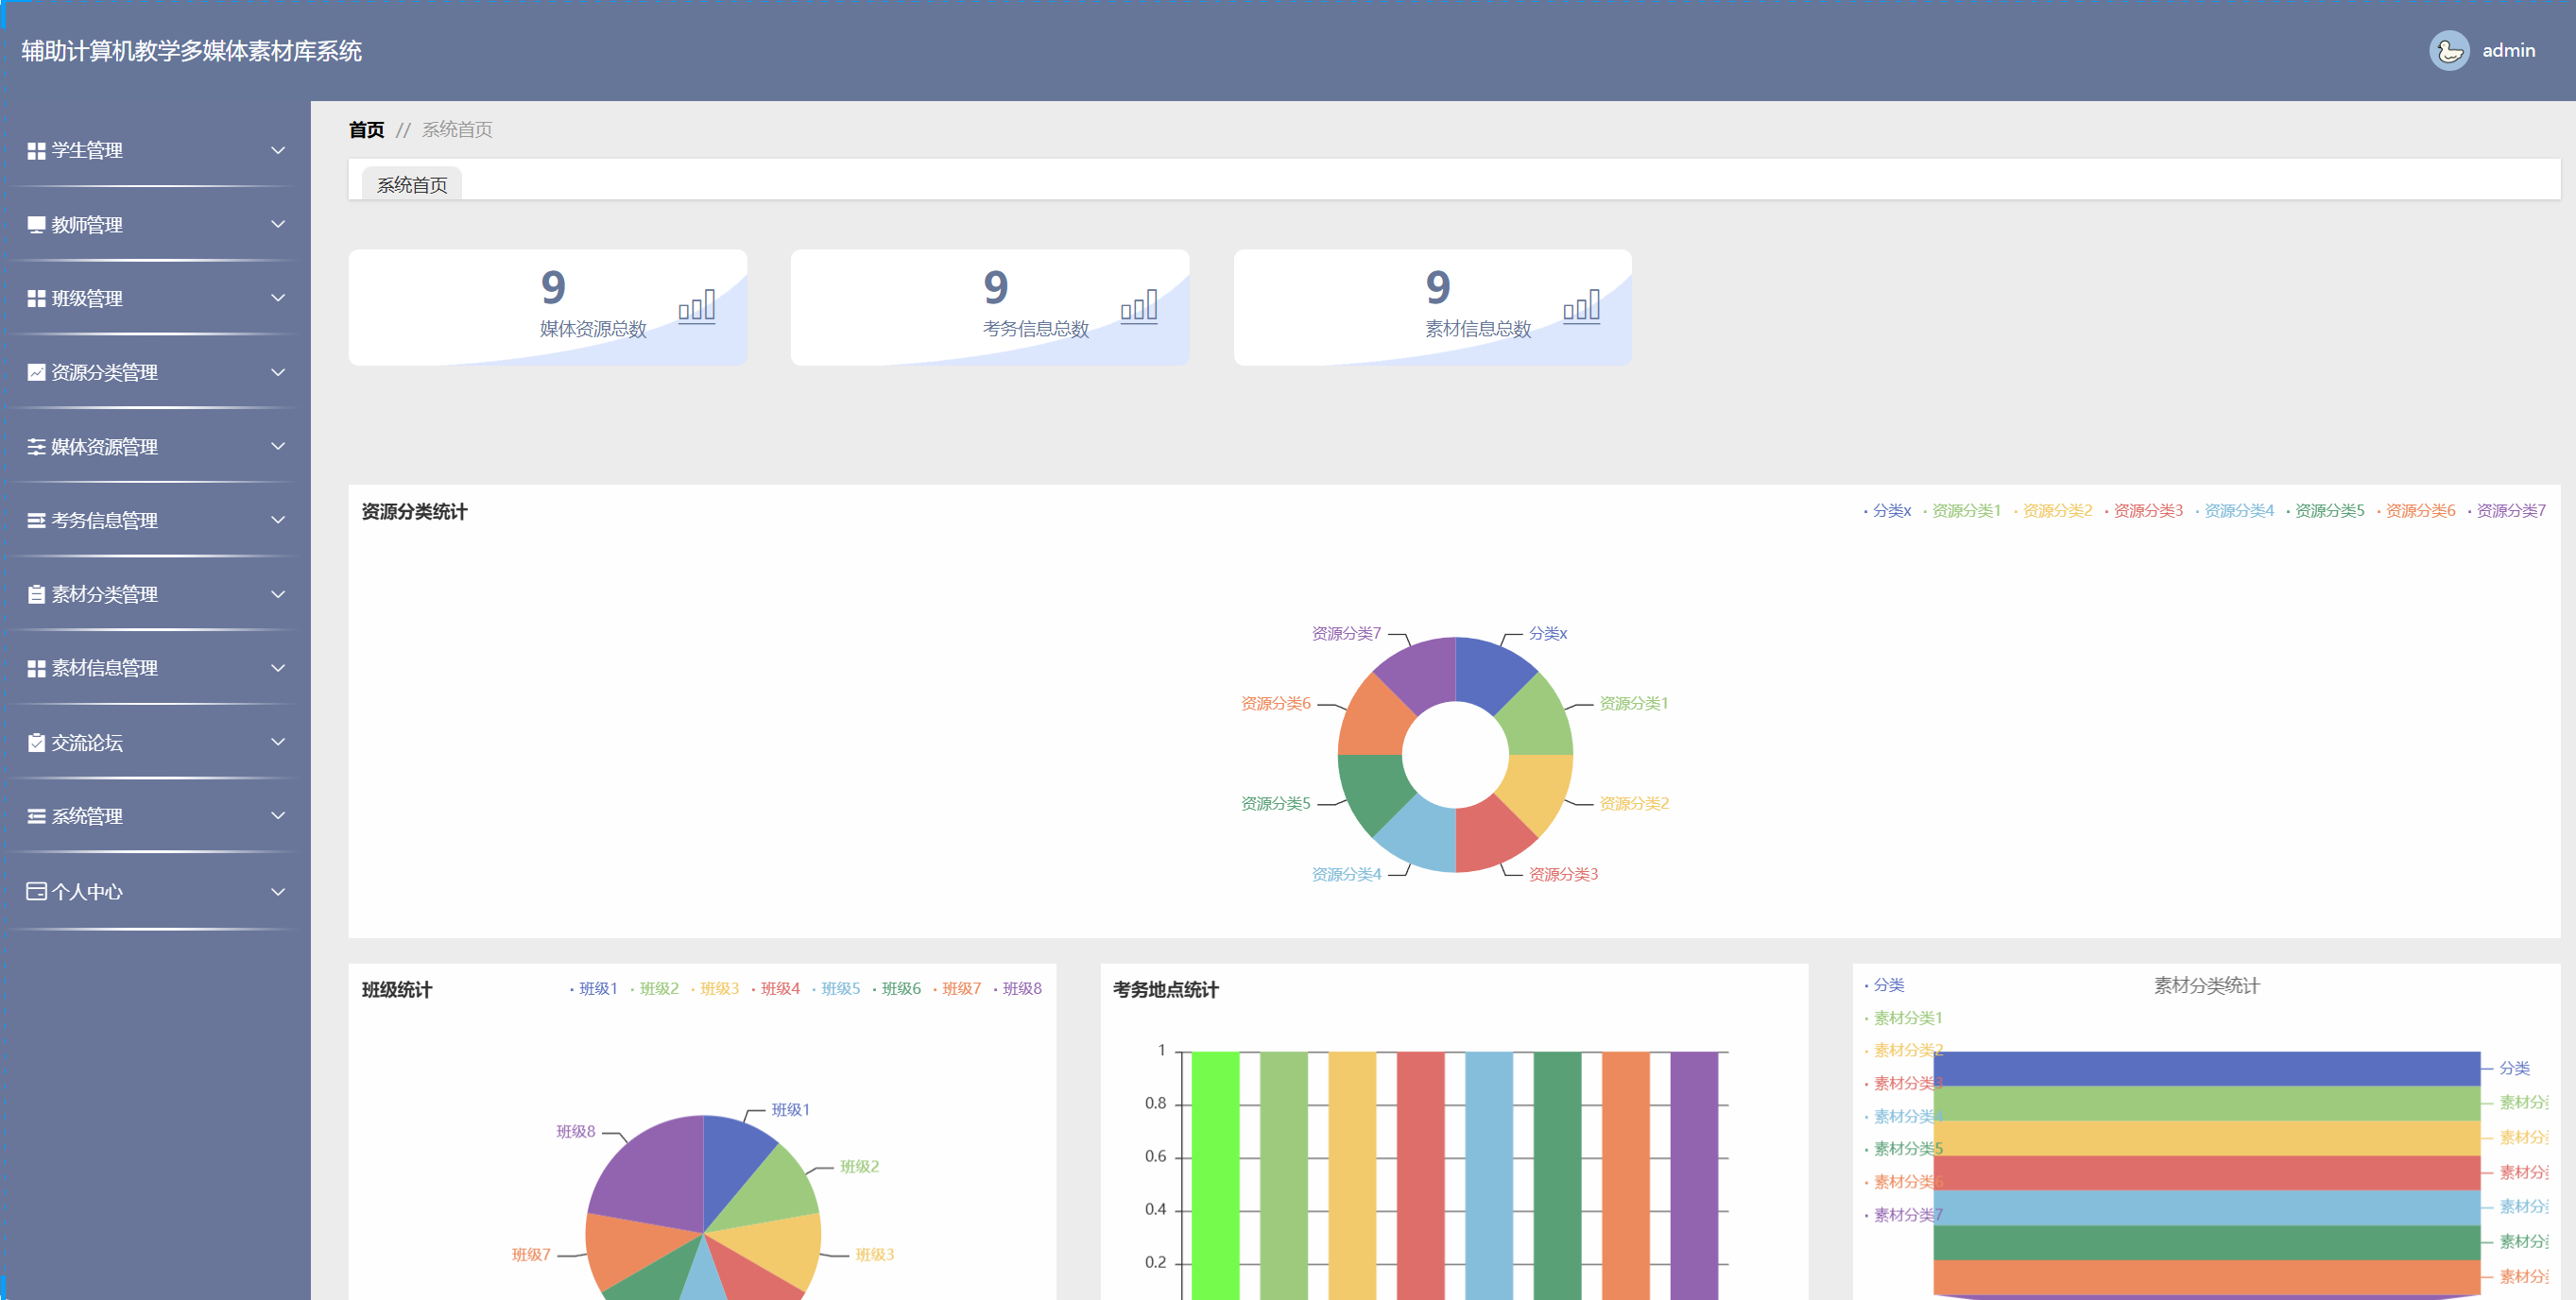Expand the 交流论坛 chevron
Image resolution: width=2576 pixels, height=1300 pixels.
[x=278, y=743]
